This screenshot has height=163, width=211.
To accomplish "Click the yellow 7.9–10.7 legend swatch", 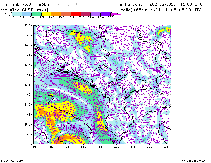I will (x=46, y=14).
